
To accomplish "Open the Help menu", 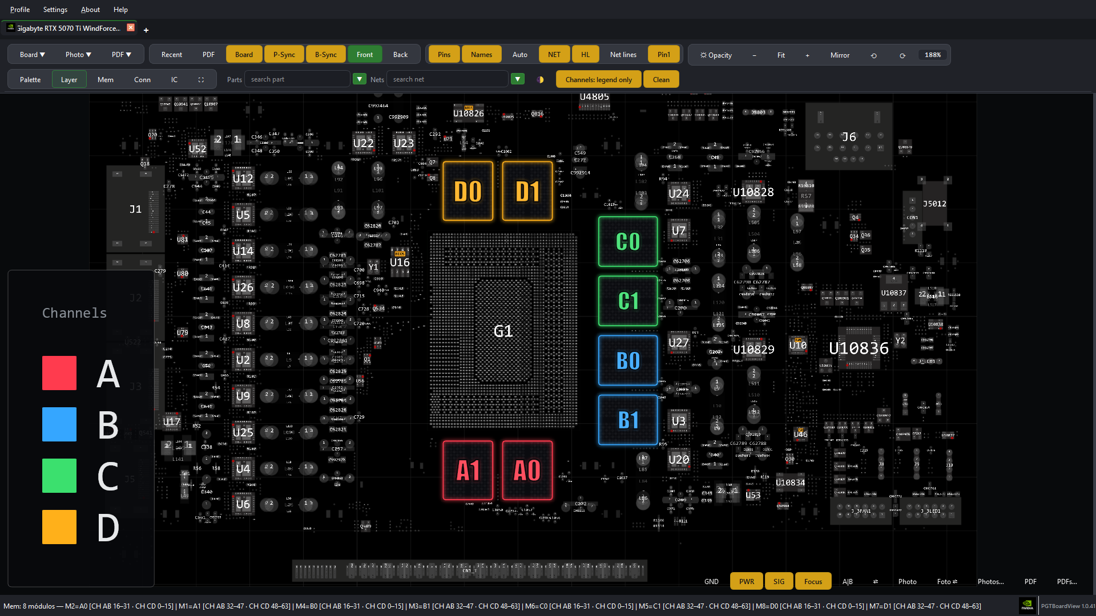I will 120,10.
